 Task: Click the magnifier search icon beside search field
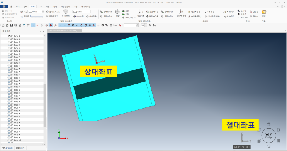tap(137, 25)
